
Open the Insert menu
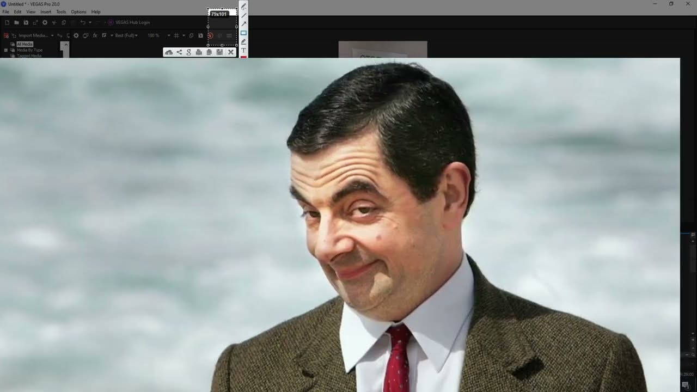46,11
